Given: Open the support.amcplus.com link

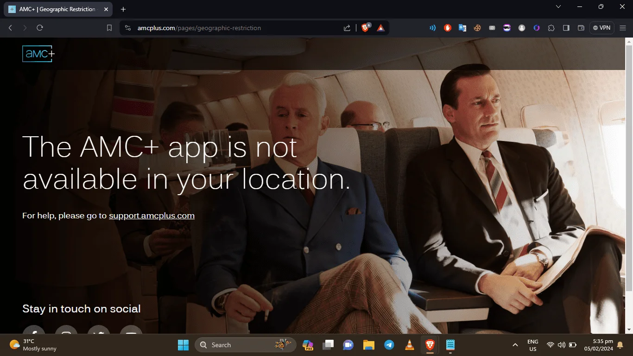Looking at the screenshot, I should (152, 216).
